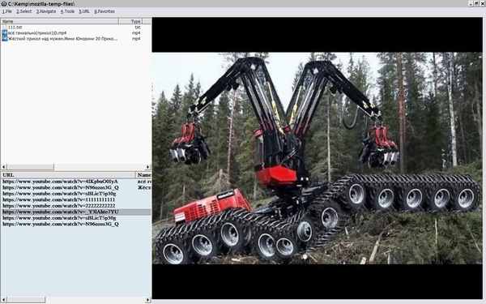Select the URL ending in v=22222222222
This screenshot has width=486, height=304.
click(59, 206)
